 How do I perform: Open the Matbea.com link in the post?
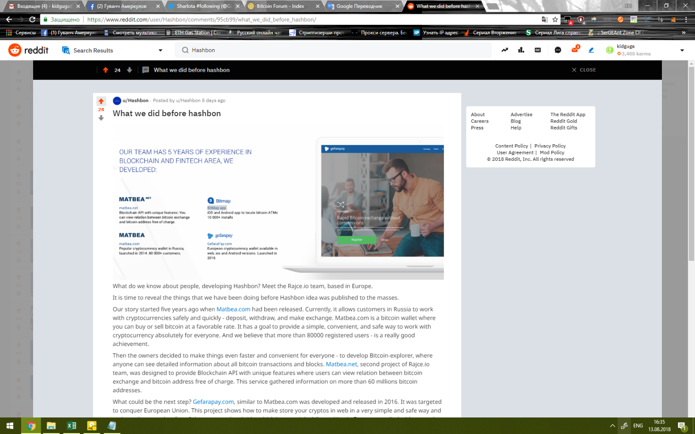coord(234,309)
